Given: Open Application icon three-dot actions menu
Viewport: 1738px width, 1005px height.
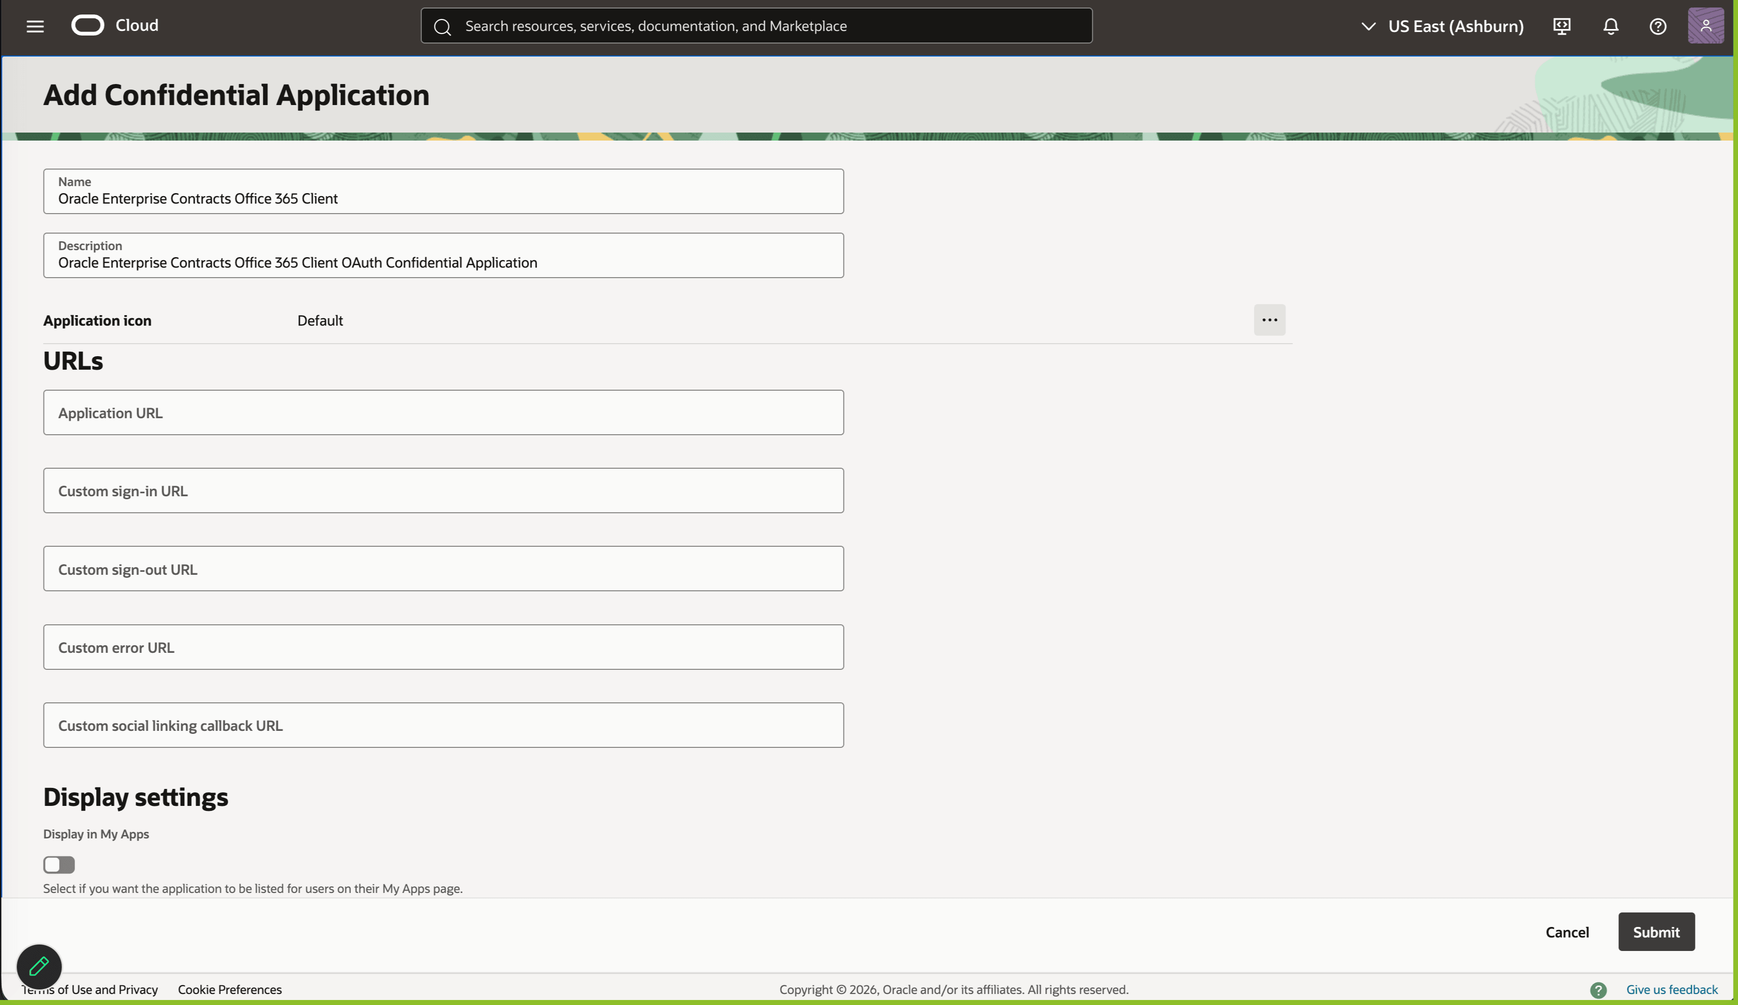Looking at the screenshot, I should (1269, 320).
